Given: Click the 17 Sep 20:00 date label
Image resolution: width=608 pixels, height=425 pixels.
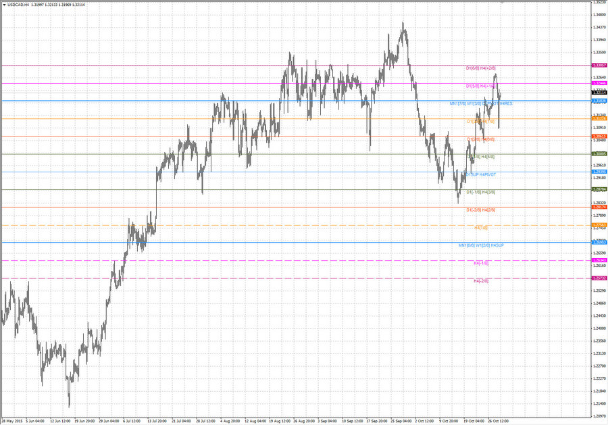Looking at the screenshot, I should (377, 421).
